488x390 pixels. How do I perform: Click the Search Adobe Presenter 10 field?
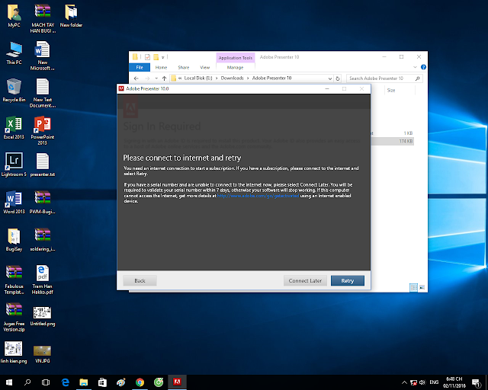[x=384, y=78]
